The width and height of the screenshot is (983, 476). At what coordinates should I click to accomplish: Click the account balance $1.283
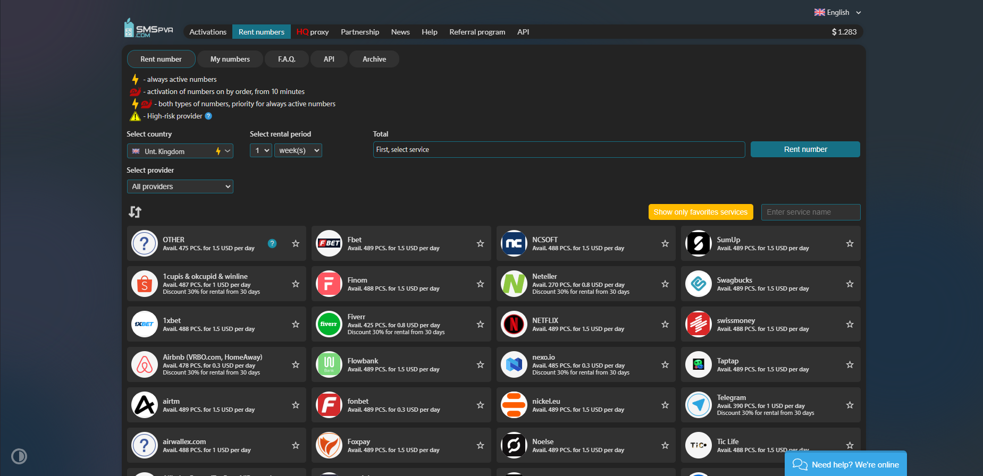click(x=844, y=32)
